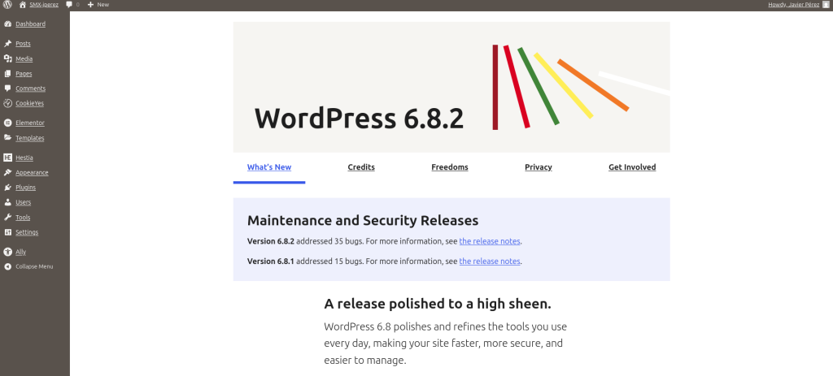Screen dimensions: 833x376
Task: Open Media library from sidebar icon
Action: tap(7, 58)
